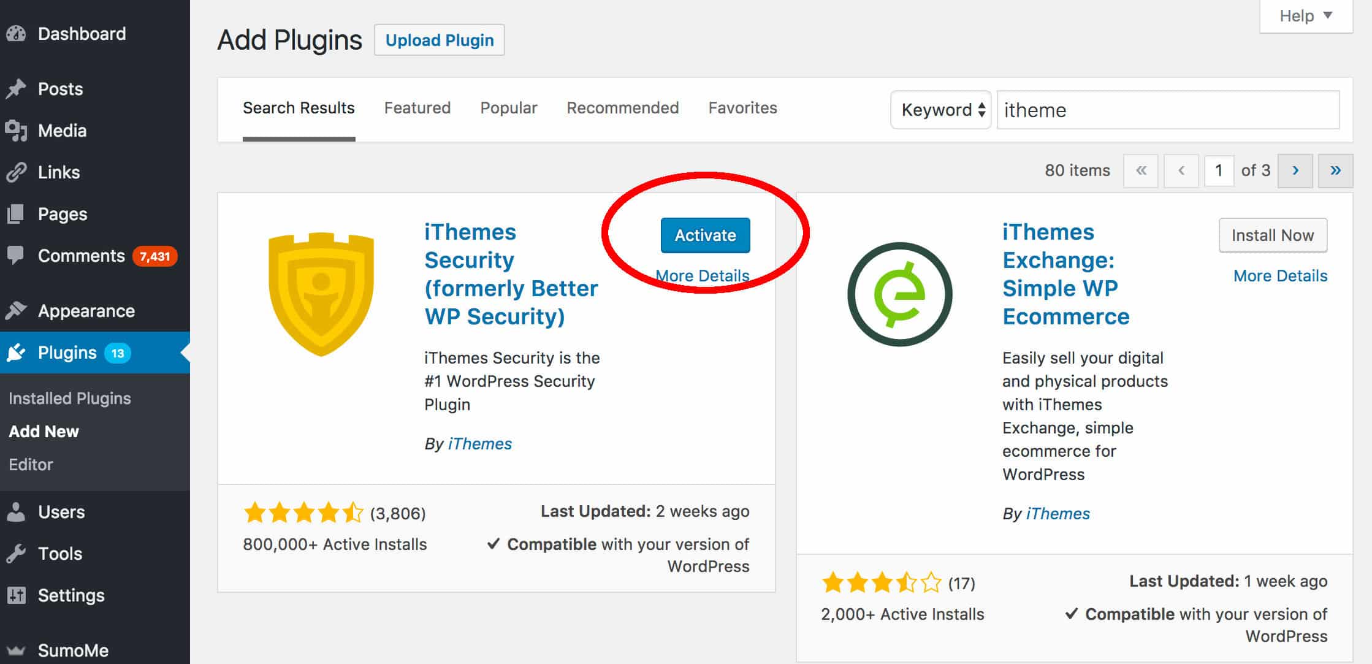Click the iThemes Security star rating

pyautogui.click(x=303, y=513)
